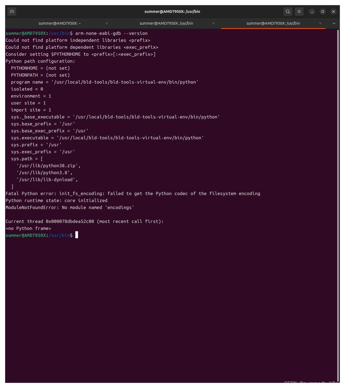Switch to the summer@AMD7950X: ~ tab
The height and width of the screenshot is (388, 345).
point(60,23)
